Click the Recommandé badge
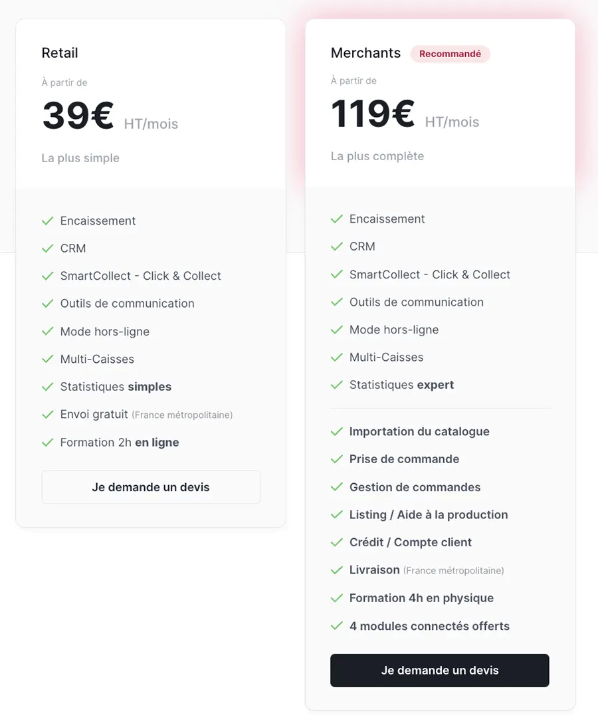 pyautogui.click(x=450, y=54)
